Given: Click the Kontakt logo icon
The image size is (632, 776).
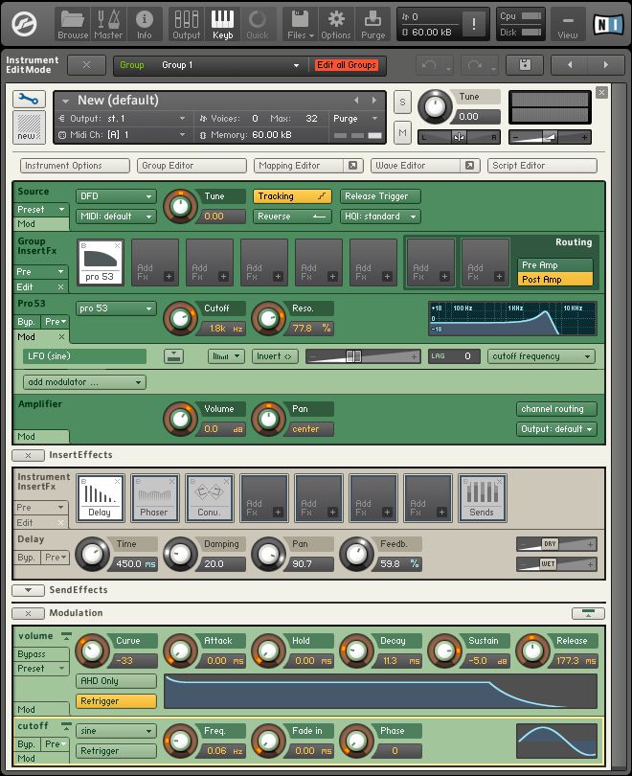Looking at the screenshot, I should (x=24, y=24).
